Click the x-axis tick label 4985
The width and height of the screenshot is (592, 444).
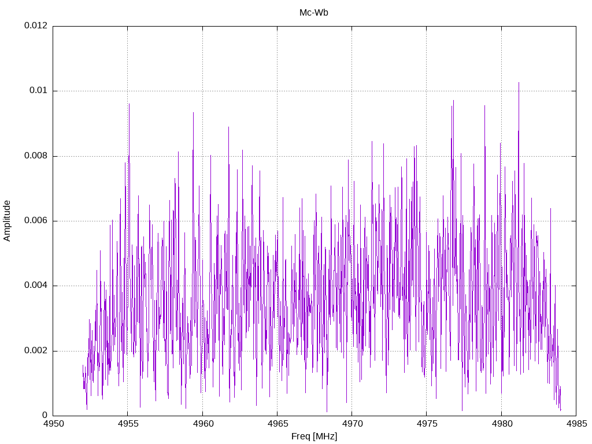point(576,424)
